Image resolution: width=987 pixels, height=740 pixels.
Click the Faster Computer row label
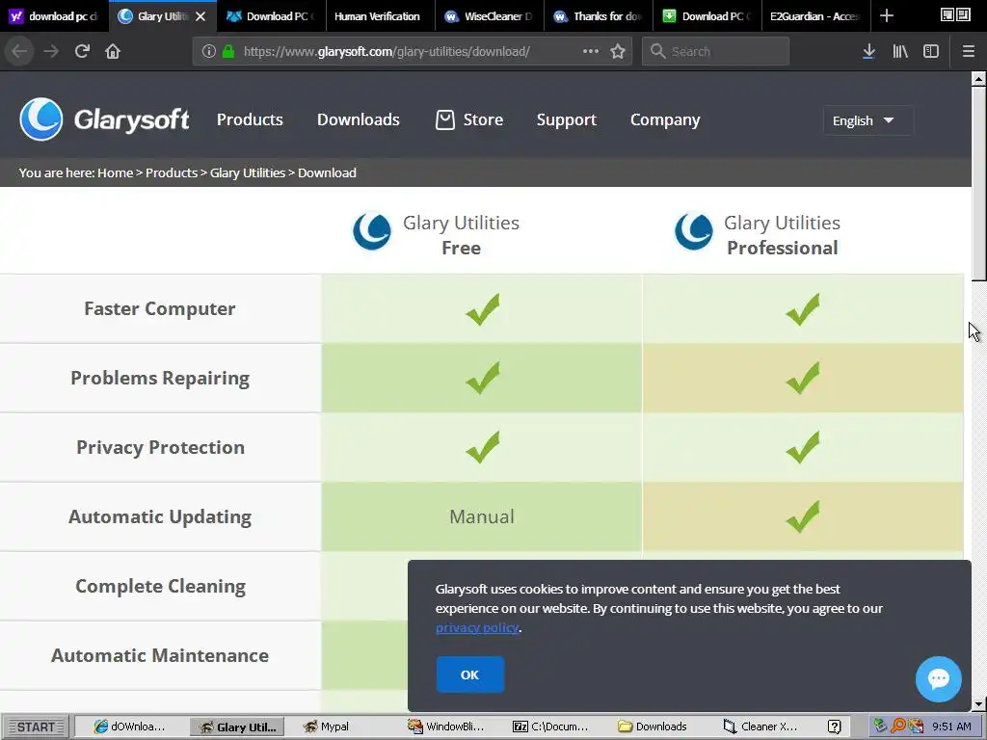click(160, 309)
